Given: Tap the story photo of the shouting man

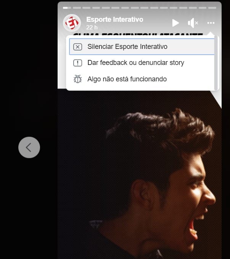Looking at the screenshot, I should click(164, 172).
